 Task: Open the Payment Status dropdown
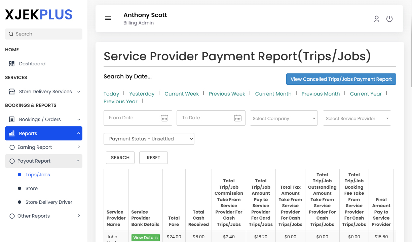click(149, 138)
